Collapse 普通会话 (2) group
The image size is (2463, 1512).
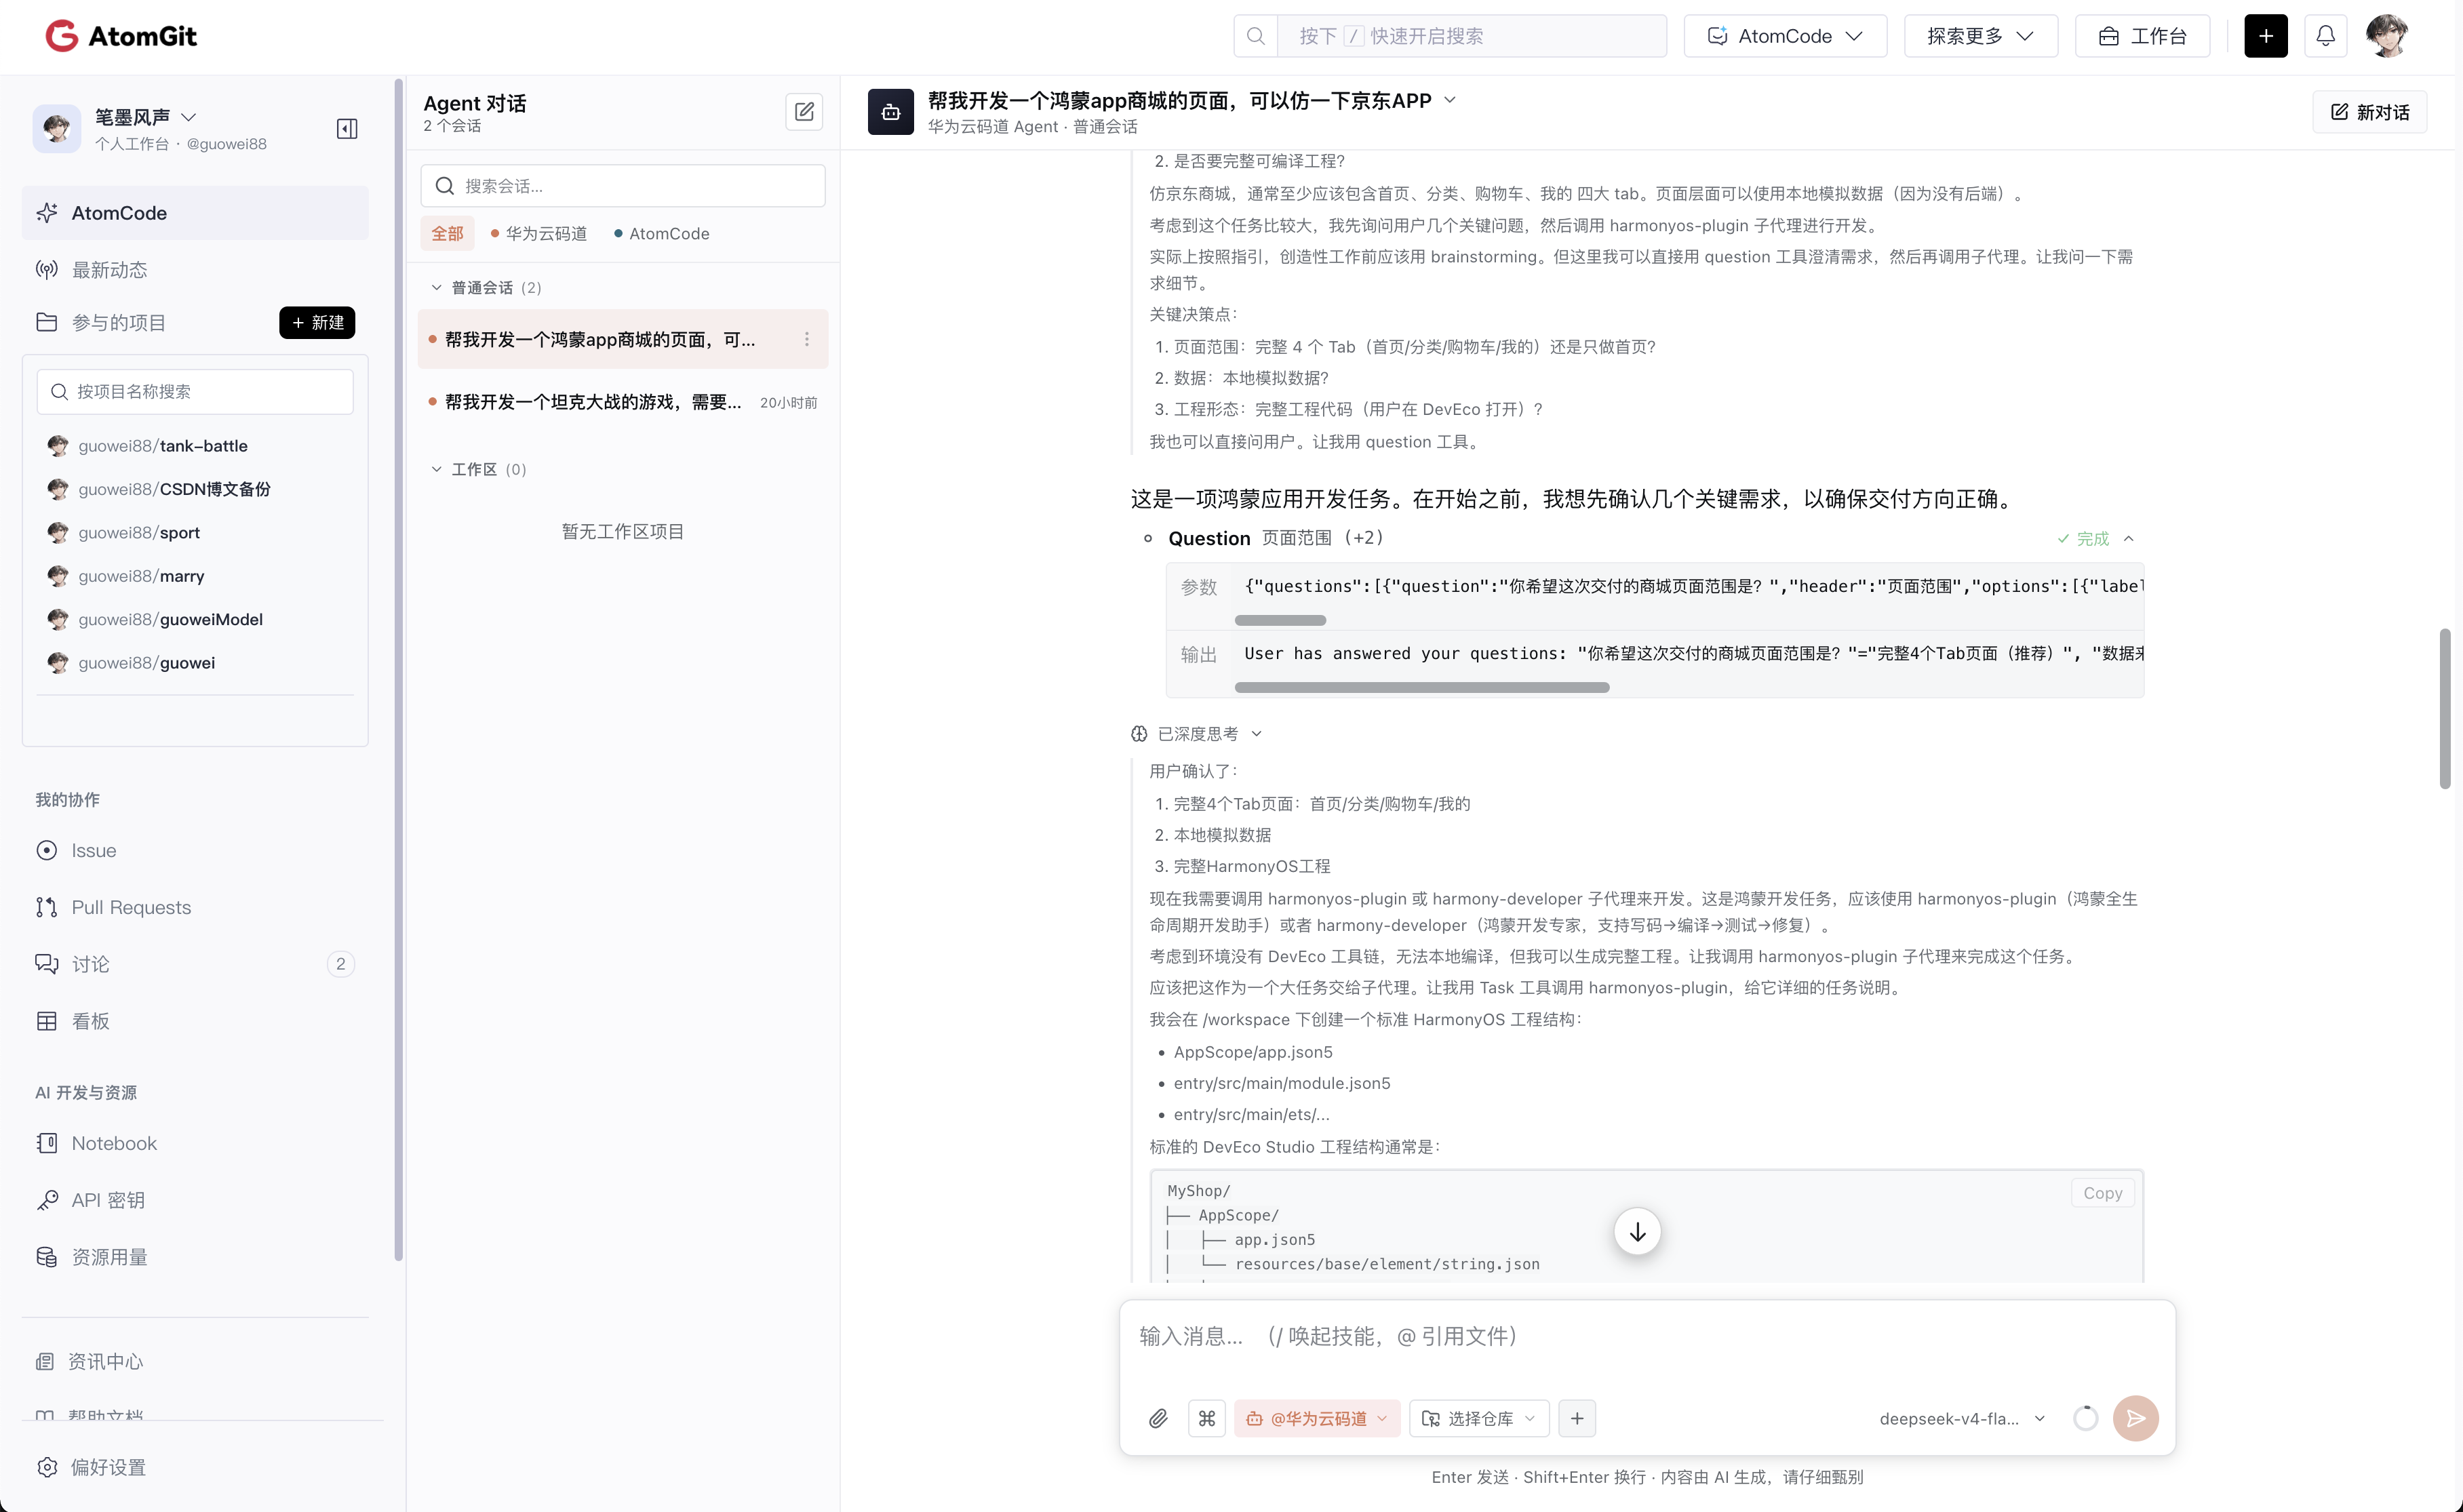pos(487,288)
